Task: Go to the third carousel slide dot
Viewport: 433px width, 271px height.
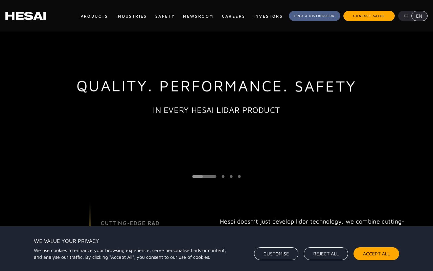Action: coord(231,176)
